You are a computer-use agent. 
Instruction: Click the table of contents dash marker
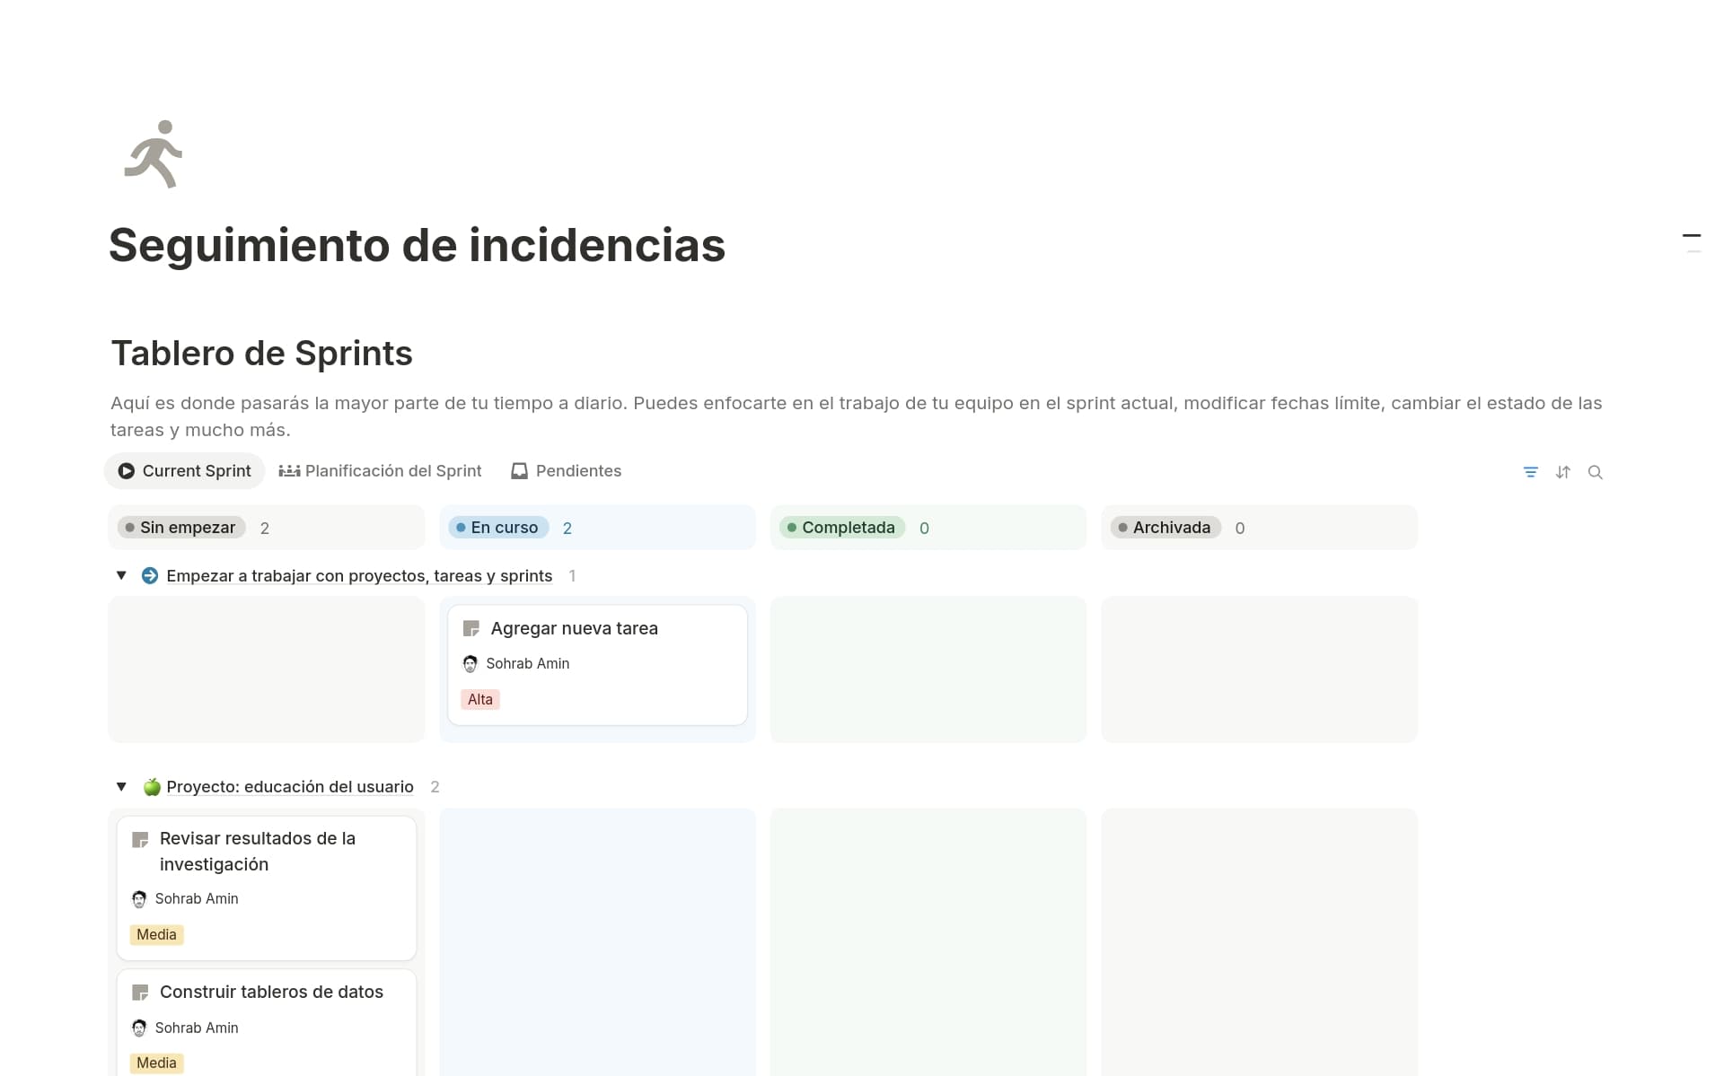(1691, 236)
